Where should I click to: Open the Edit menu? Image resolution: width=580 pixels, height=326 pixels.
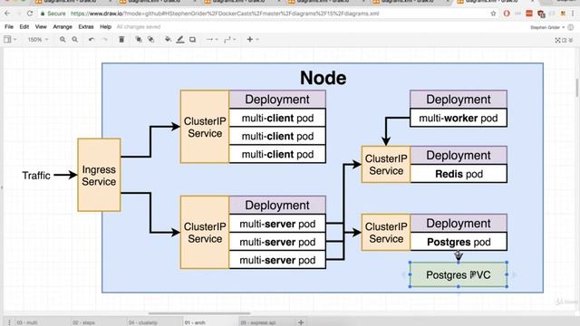pos(24,26)
